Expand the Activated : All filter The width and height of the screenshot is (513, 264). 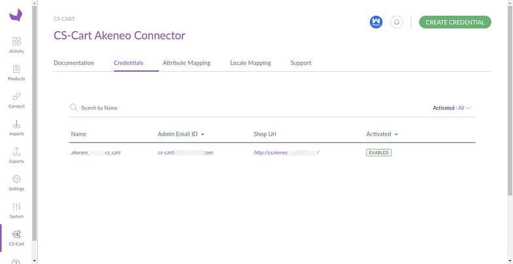(452, 108)
